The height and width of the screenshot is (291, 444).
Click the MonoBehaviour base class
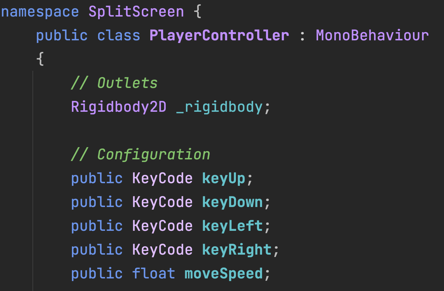(372, 35)
